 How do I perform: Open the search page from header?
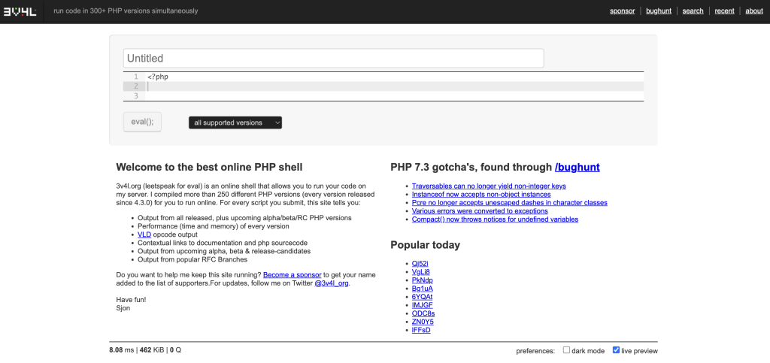[693, 11]
